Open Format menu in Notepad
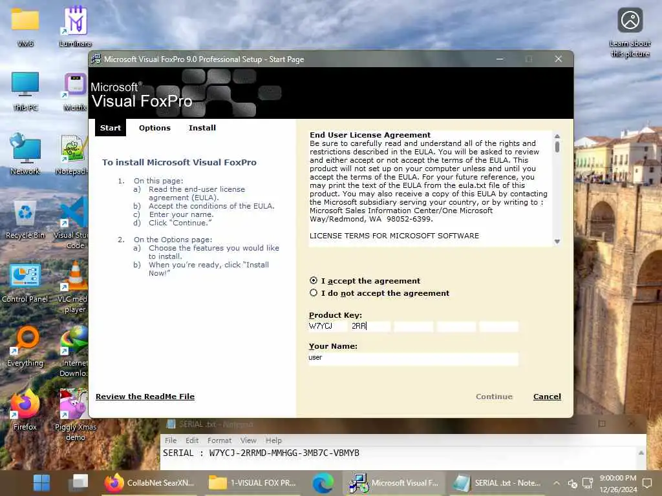Viewport: 662px width, 496px height. point(219,440)
